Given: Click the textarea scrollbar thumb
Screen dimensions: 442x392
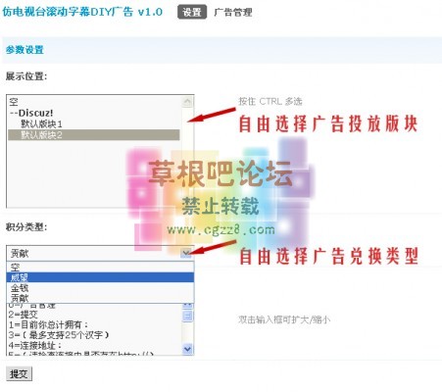Looking at the screenshot, I should 187,316.
